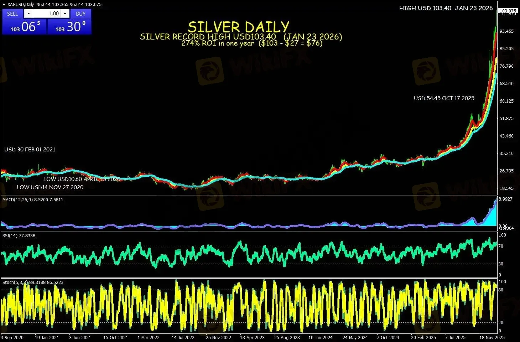This screenshot has height=342, width=520.
Task: Select the 'LOW USD14 NOV 27 2020' annotation
Action: tap(50, 187)
